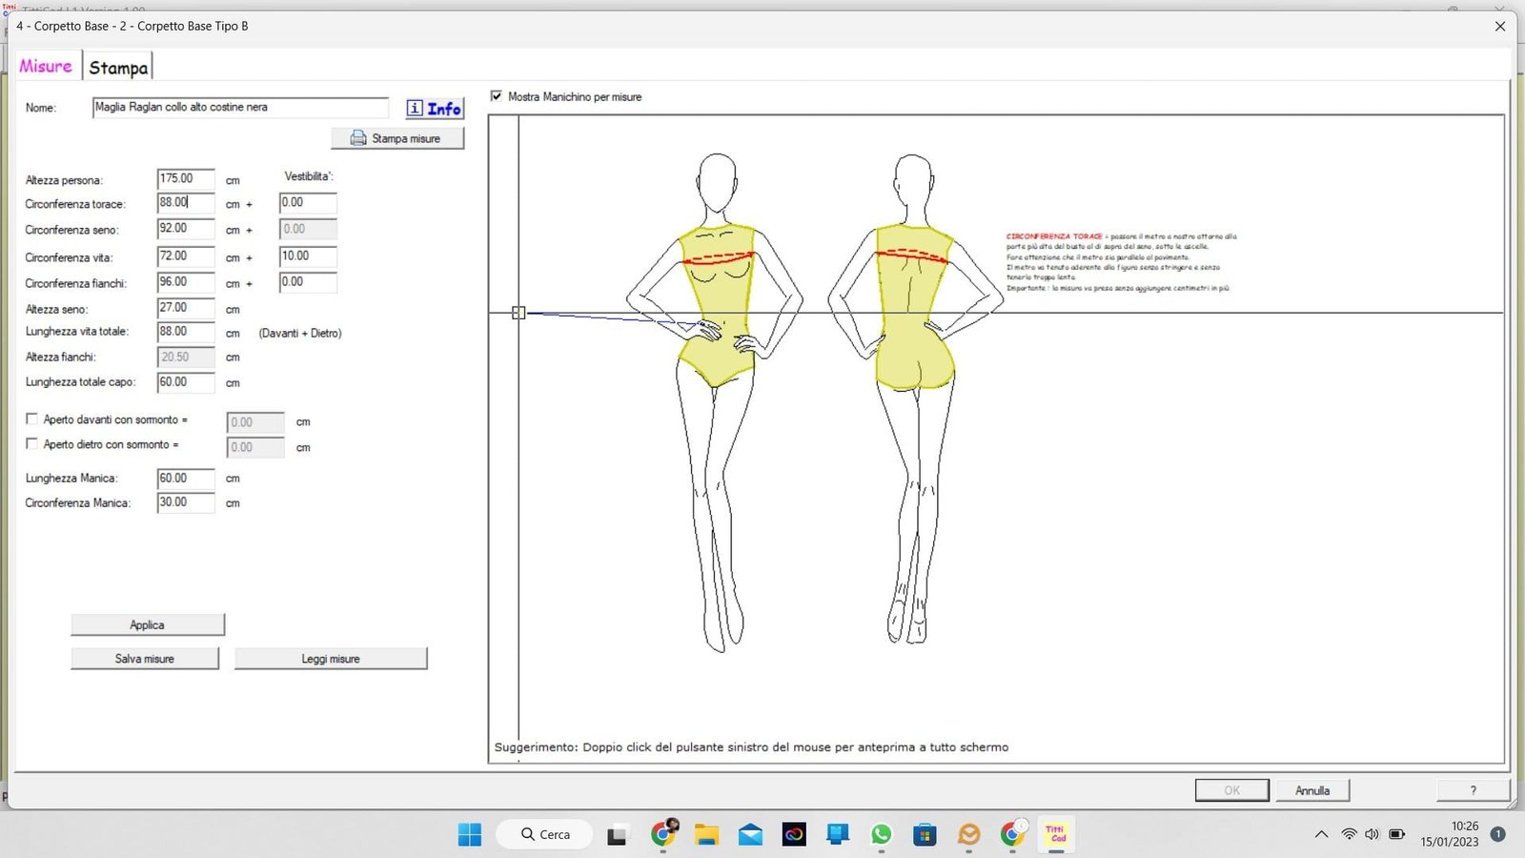Viewport: 1525px width, 858px height.
Task: Expand the system tray hidden icons chevron
Action: coord(1321,834)
